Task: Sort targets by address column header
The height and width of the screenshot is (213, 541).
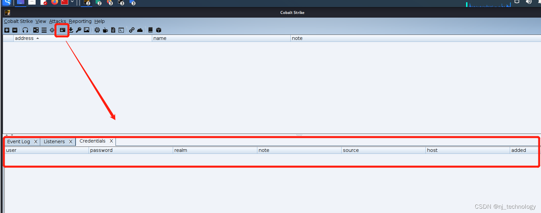Action: point(83,38)
